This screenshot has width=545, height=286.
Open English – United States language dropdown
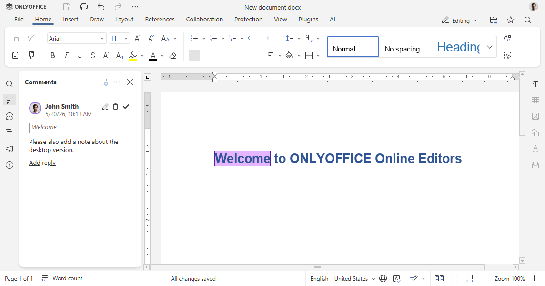tap(343, 279)
